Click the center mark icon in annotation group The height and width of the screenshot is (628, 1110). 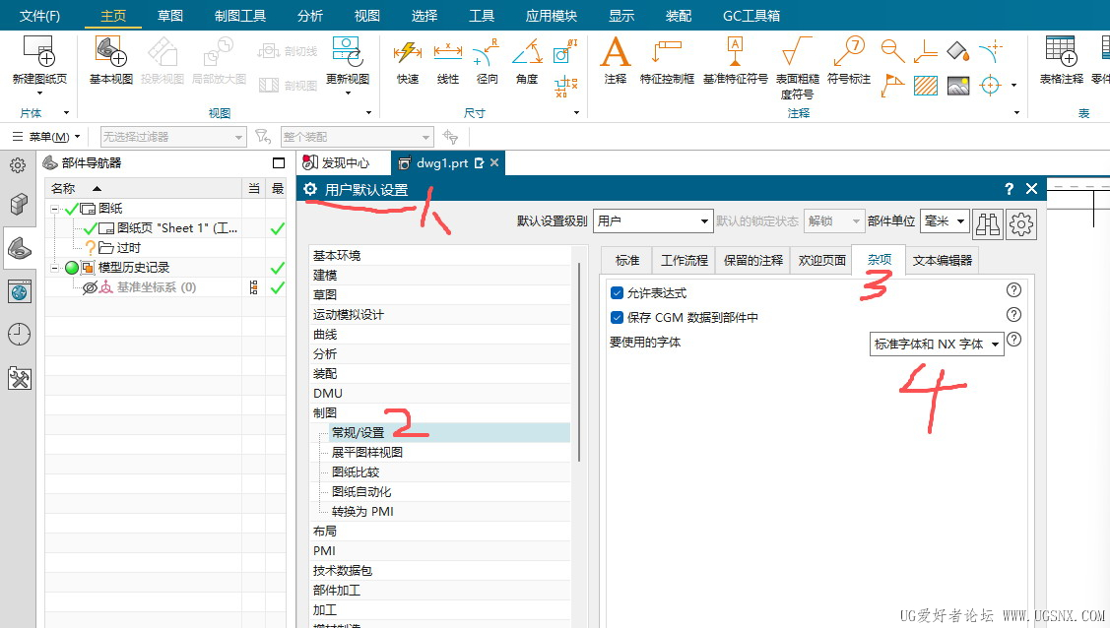(x=990, y=86)
